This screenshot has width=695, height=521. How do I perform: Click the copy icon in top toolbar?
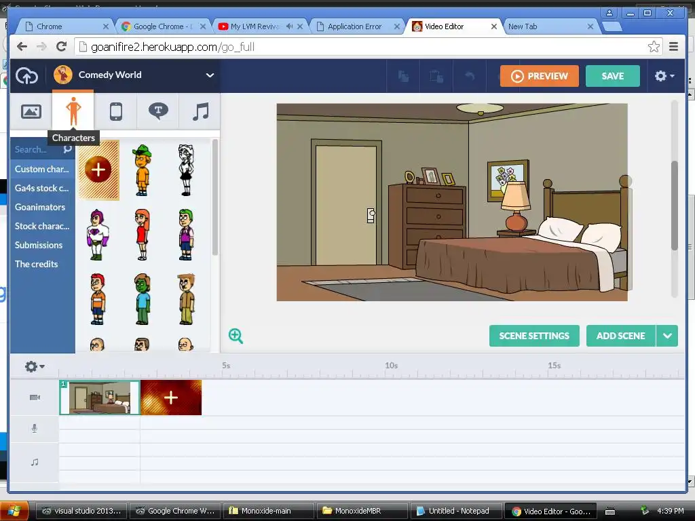pos(403,76)
